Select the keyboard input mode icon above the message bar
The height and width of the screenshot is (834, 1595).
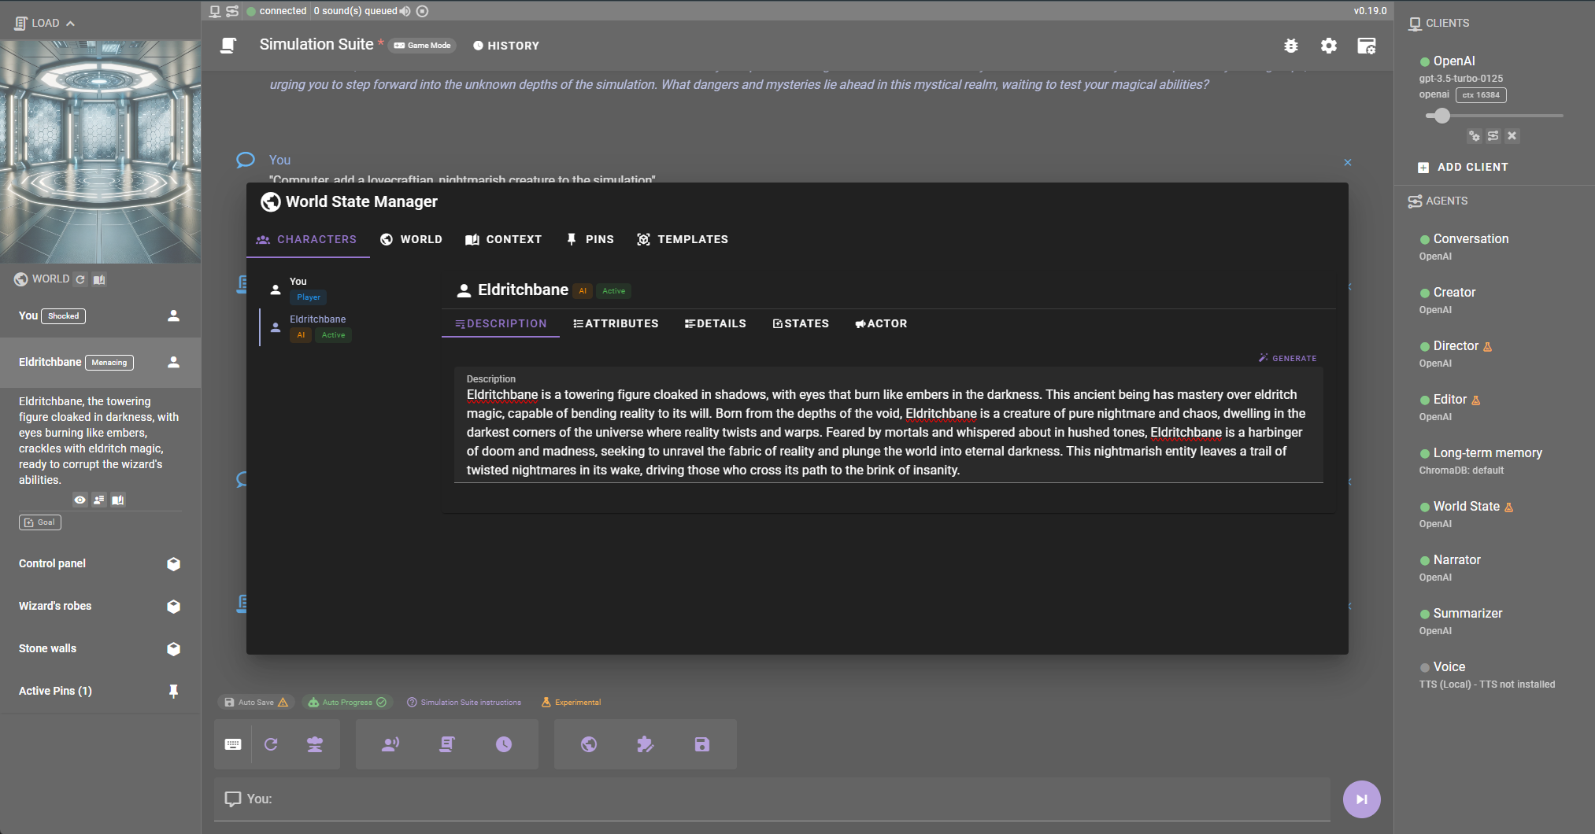click(x=232, y=744)
